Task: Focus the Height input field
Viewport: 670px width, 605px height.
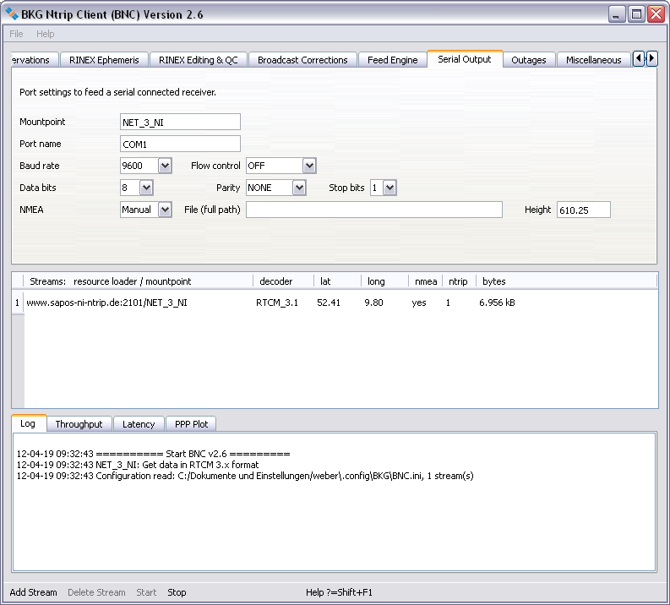Action: [583, 210]
